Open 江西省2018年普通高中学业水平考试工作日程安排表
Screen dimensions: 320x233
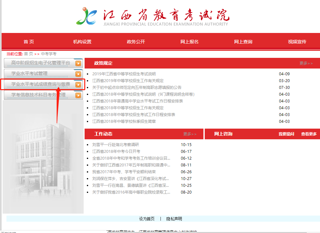(138, 101)
